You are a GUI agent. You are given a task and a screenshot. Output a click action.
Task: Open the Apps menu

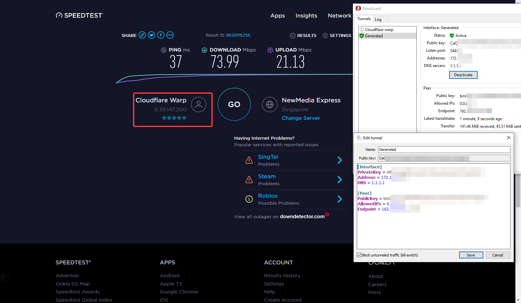point(278,16)
